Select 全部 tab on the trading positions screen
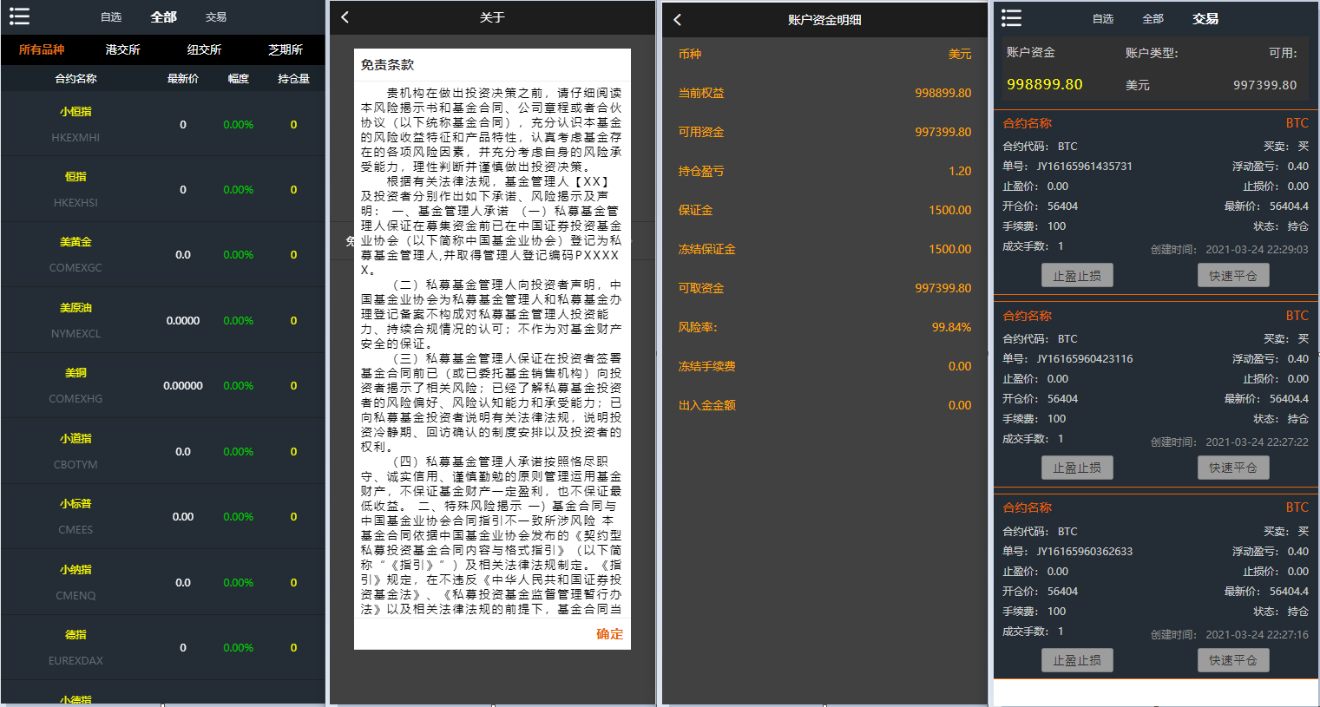Viewport: 1320px width, 707px height. click(1153, 18)
